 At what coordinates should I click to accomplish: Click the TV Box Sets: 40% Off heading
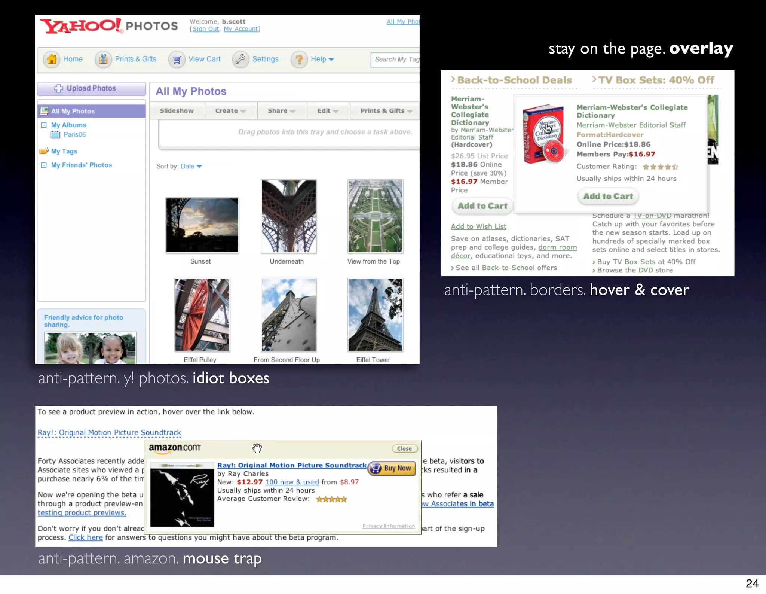pos(653,80)
